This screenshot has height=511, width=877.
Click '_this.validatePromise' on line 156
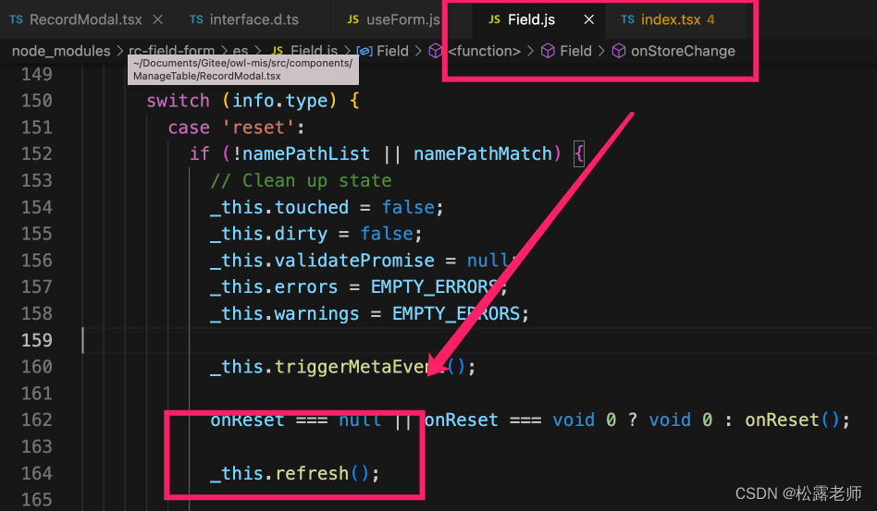click(322, 261)
